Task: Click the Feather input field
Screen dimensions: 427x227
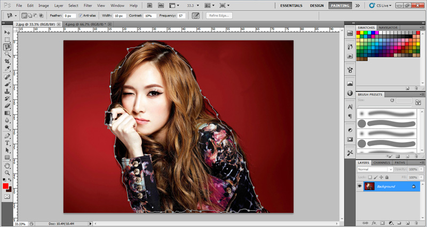Action: (x=70, y=16)
